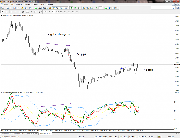Screen dimensions: 180x138
Task: Switch to H4 timeframe
Action: (x=65, y=12)
